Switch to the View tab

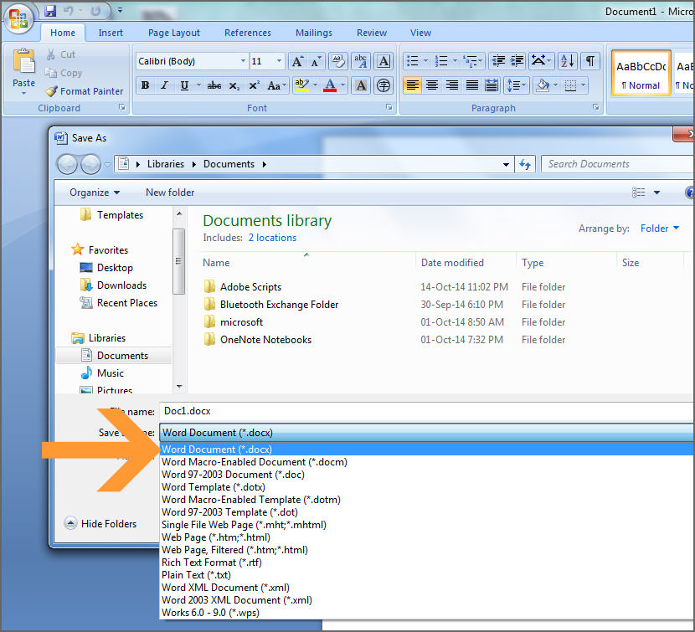point(420,33)
